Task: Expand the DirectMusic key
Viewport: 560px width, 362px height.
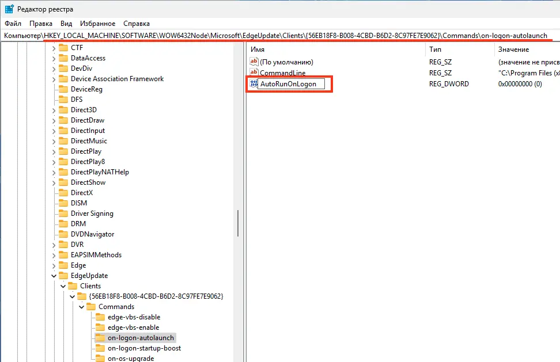Action: (x=54, y=141)
